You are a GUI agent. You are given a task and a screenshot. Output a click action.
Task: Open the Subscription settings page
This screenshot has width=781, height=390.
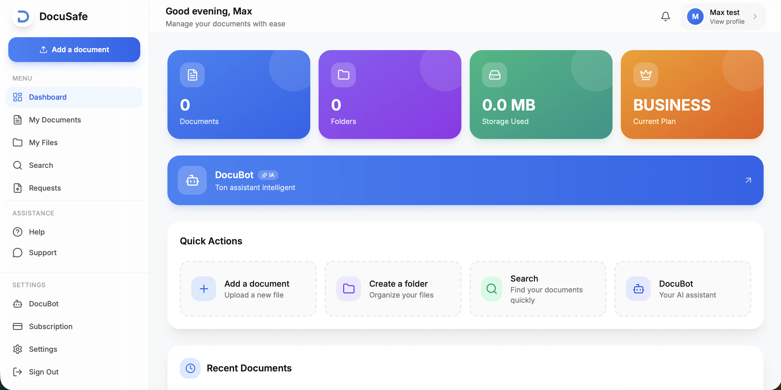pyautogui.click(x=51, y=326)
